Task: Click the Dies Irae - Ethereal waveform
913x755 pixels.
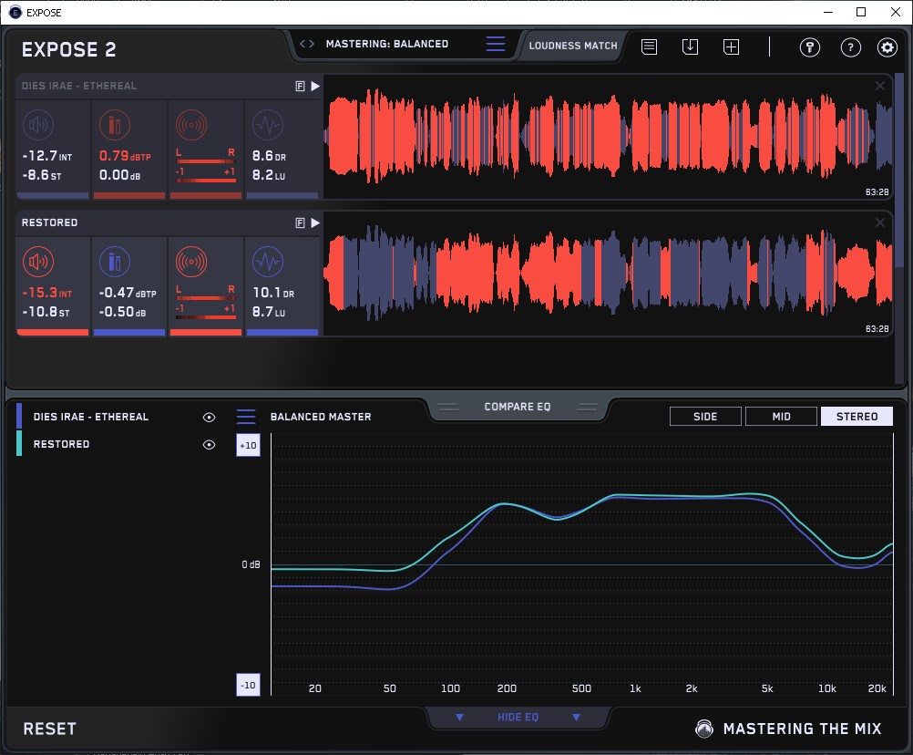Action: 608,137
